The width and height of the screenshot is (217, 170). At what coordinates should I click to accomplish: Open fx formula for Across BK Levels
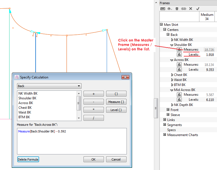click(179, 70)
